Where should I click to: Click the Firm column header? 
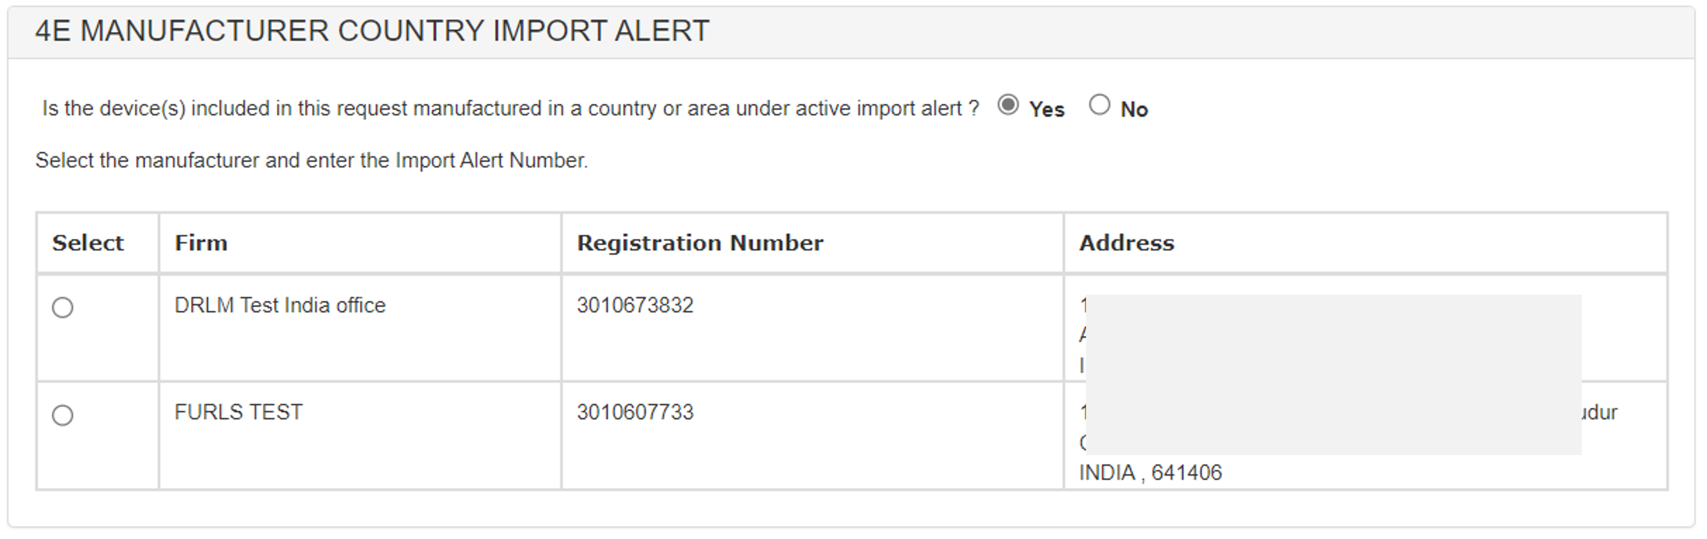tap(201, 243)
